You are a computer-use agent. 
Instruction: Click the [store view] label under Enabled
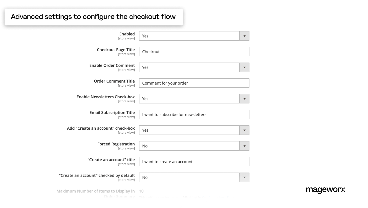[126, 38]
